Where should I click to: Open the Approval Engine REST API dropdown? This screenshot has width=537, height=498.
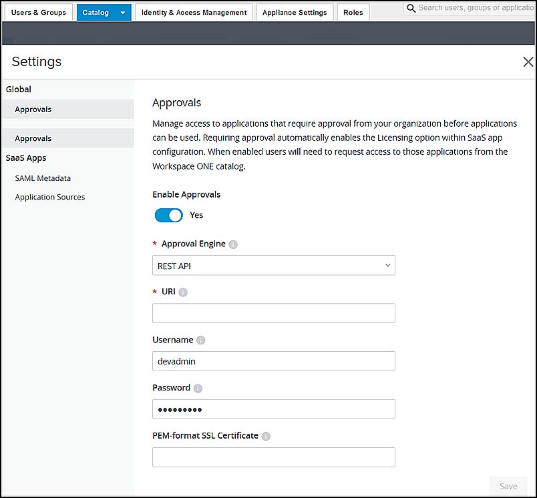274,265
